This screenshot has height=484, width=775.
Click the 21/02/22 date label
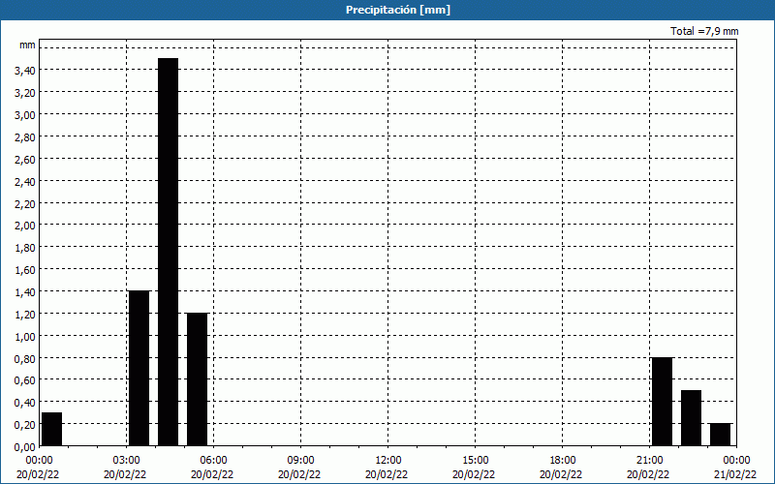coord(735,474)
